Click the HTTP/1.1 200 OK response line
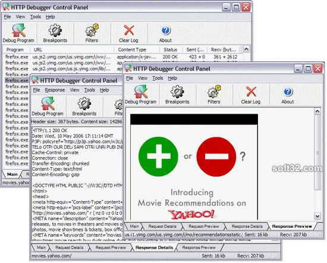327x263 pixels. tap(49, 130)
